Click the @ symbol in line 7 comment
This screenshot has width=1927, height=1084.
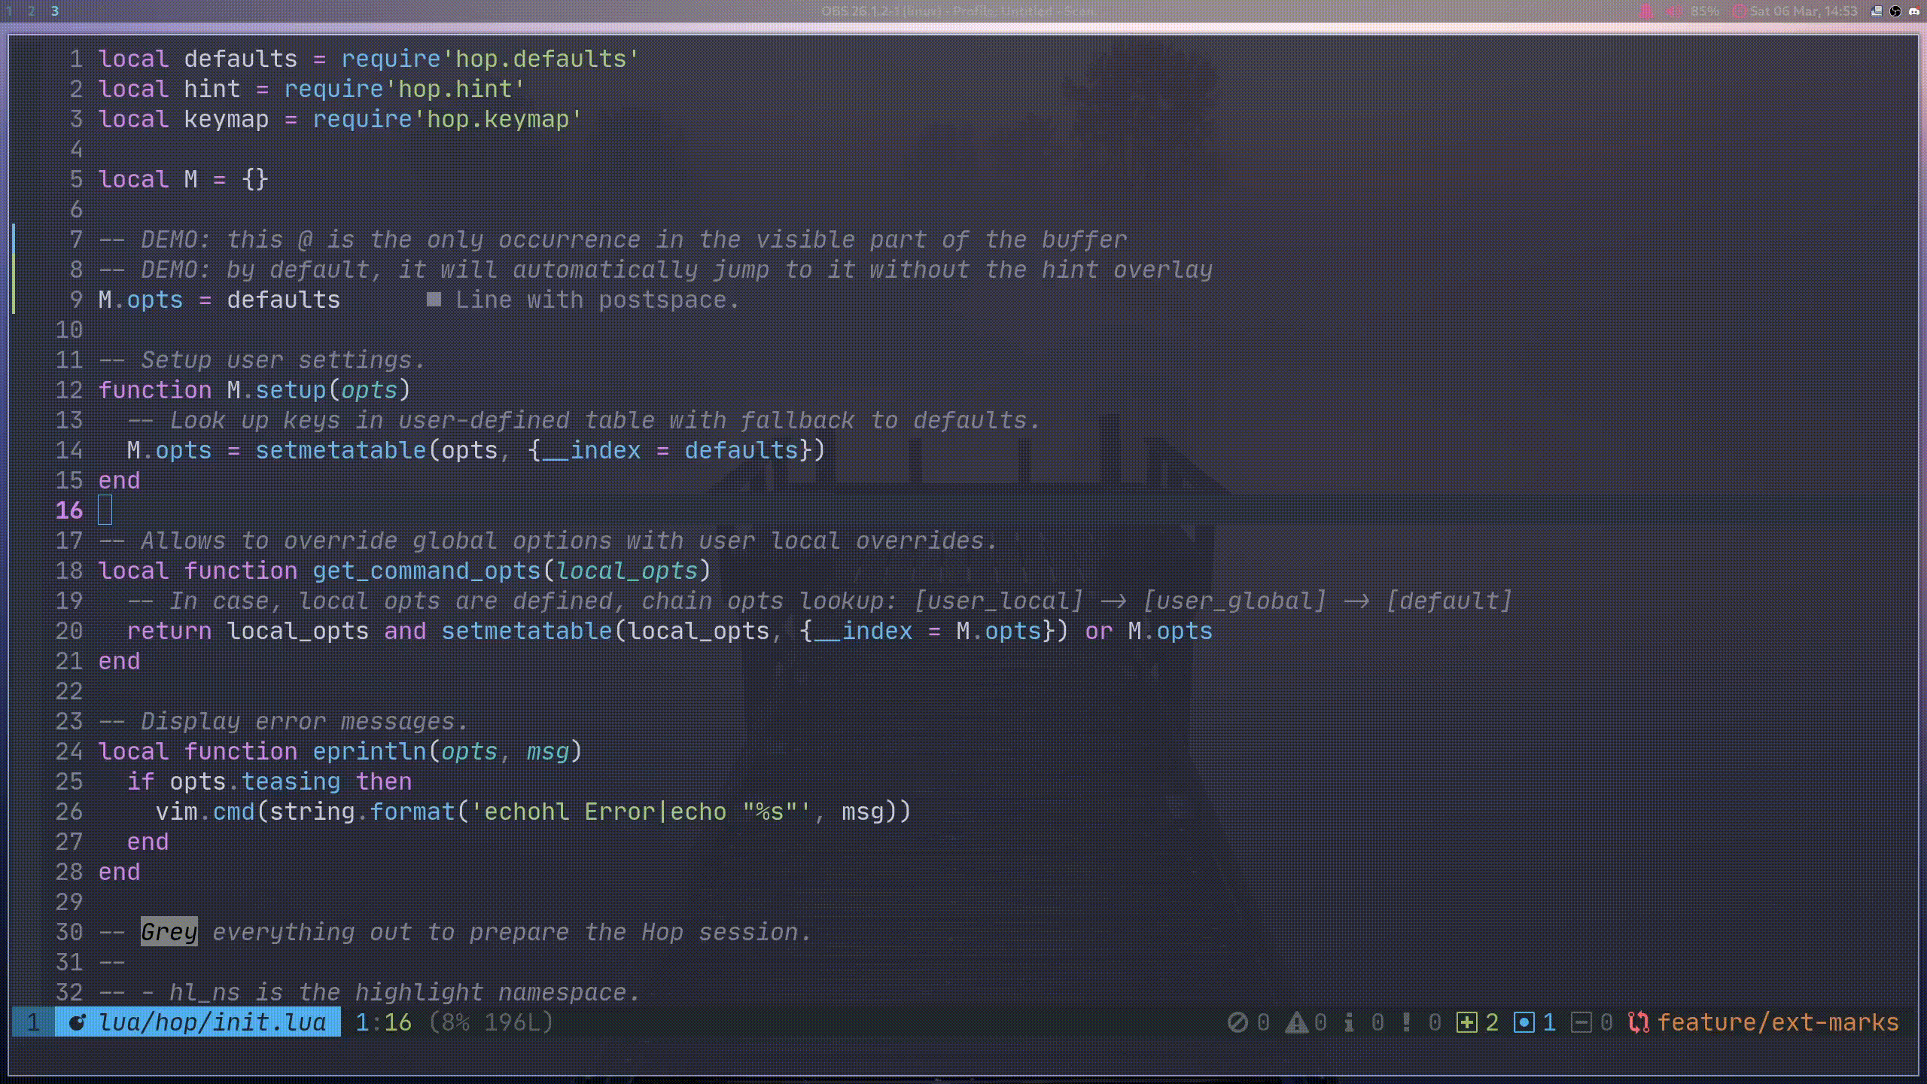click(305, 239)
